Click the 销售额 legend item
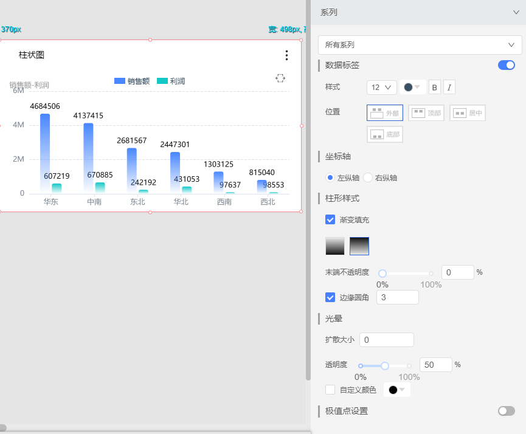The image size is (526, 434). [132, 81]
